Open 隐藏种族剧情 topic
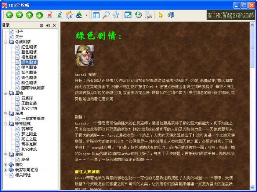Image resolution: width=257 pixels, height=192 pixels. (x=33, y=88)
